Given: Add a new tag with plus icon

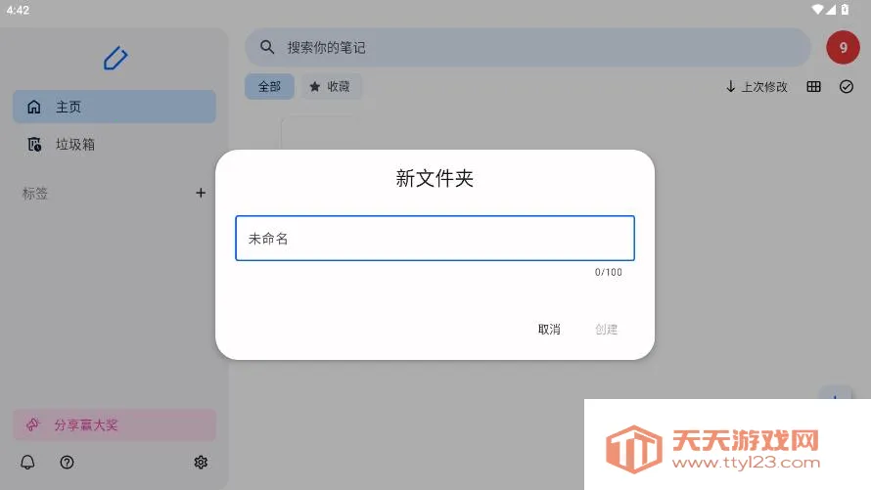Looking at the screenshot, I should [201, 193].
